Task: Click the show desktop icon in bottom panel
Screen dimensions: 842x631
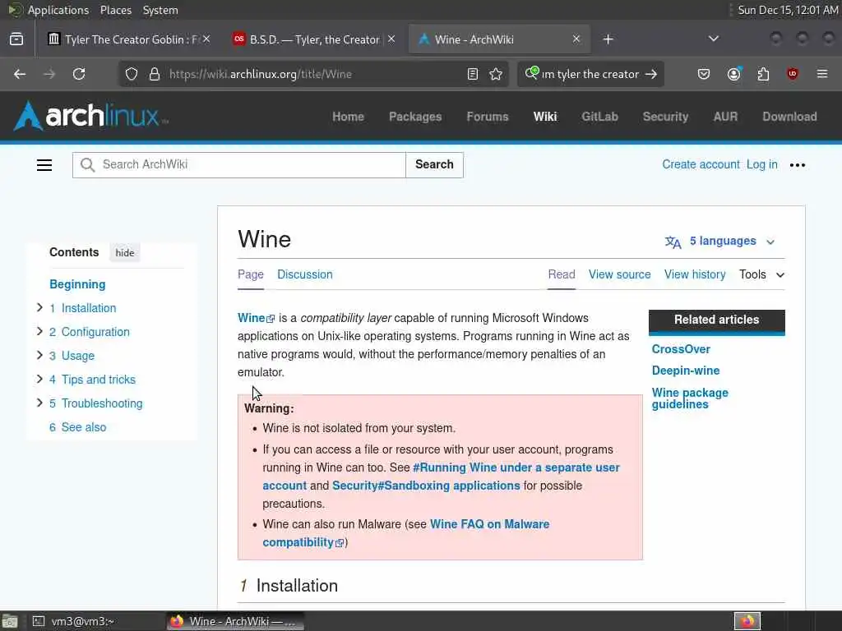Action: (x=9, y=622)
